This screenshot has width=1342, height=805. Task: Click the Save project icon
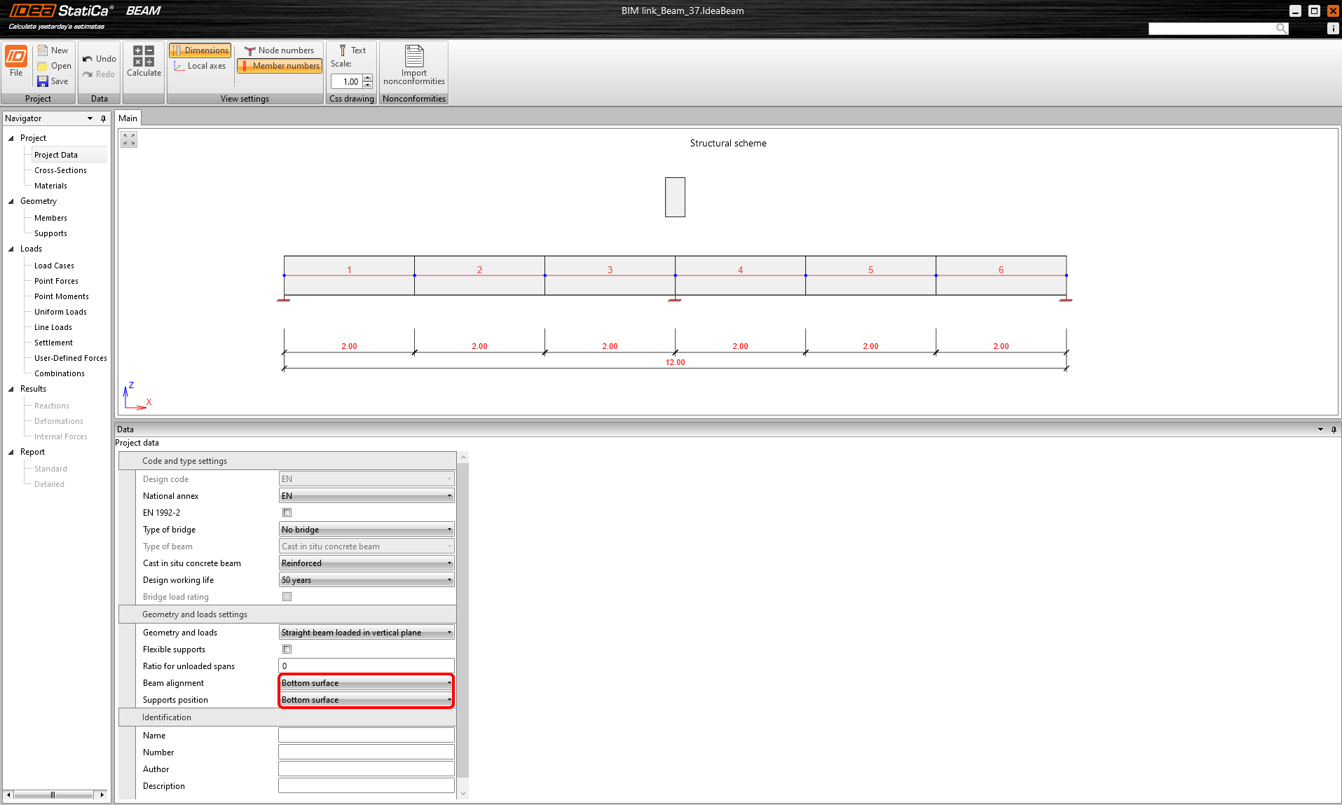tap(43, 81)
